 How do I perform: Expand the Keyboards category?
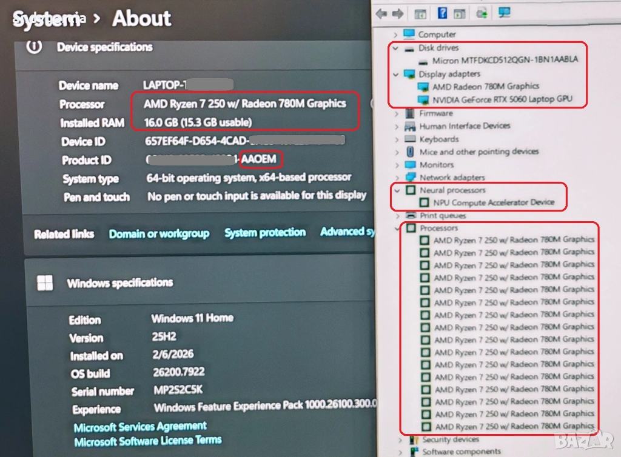[397, 139]
